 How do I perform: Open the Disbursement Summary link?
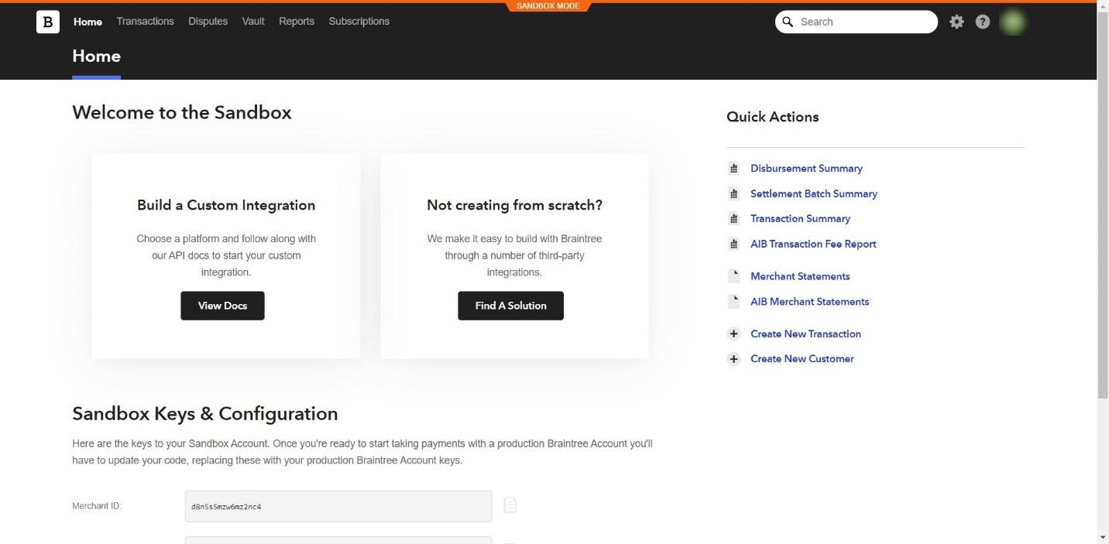(806, 168)
